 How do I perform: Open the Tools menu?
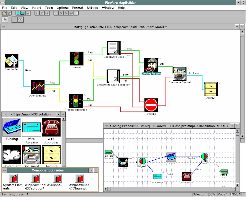49,8
